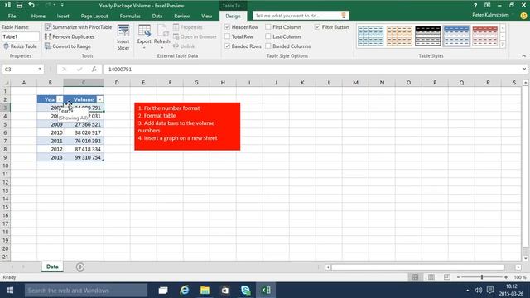Click Remove Duplicates
This screenshot has height=298, width=530.
point(70,36)
